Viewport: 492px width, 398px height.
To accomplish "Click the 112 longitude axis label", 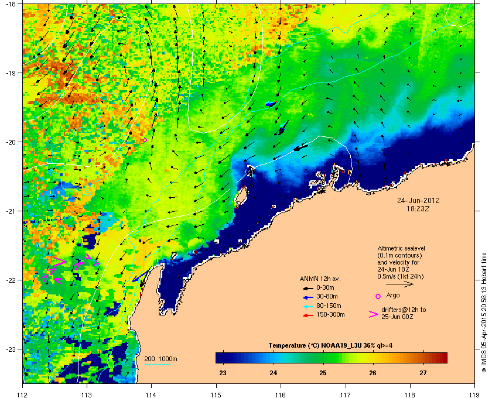I will pos(23,395).
